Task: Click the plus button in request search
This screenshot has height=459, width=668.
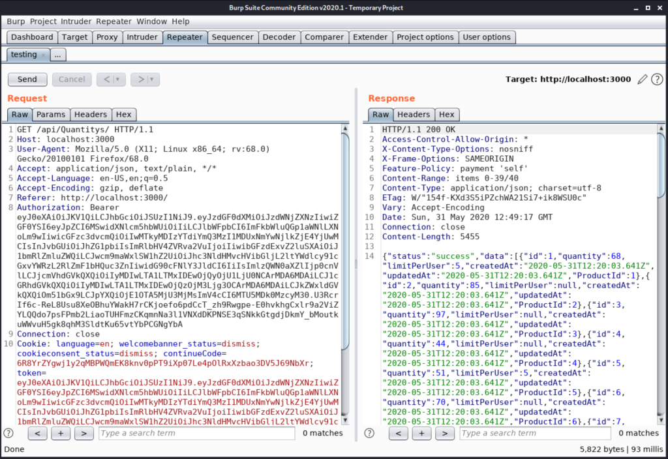Action: 61,433
